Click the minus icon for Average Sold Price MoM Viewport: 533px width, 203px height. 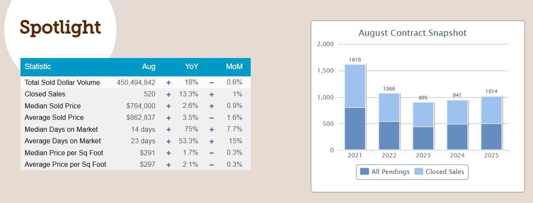coord(211,118)
